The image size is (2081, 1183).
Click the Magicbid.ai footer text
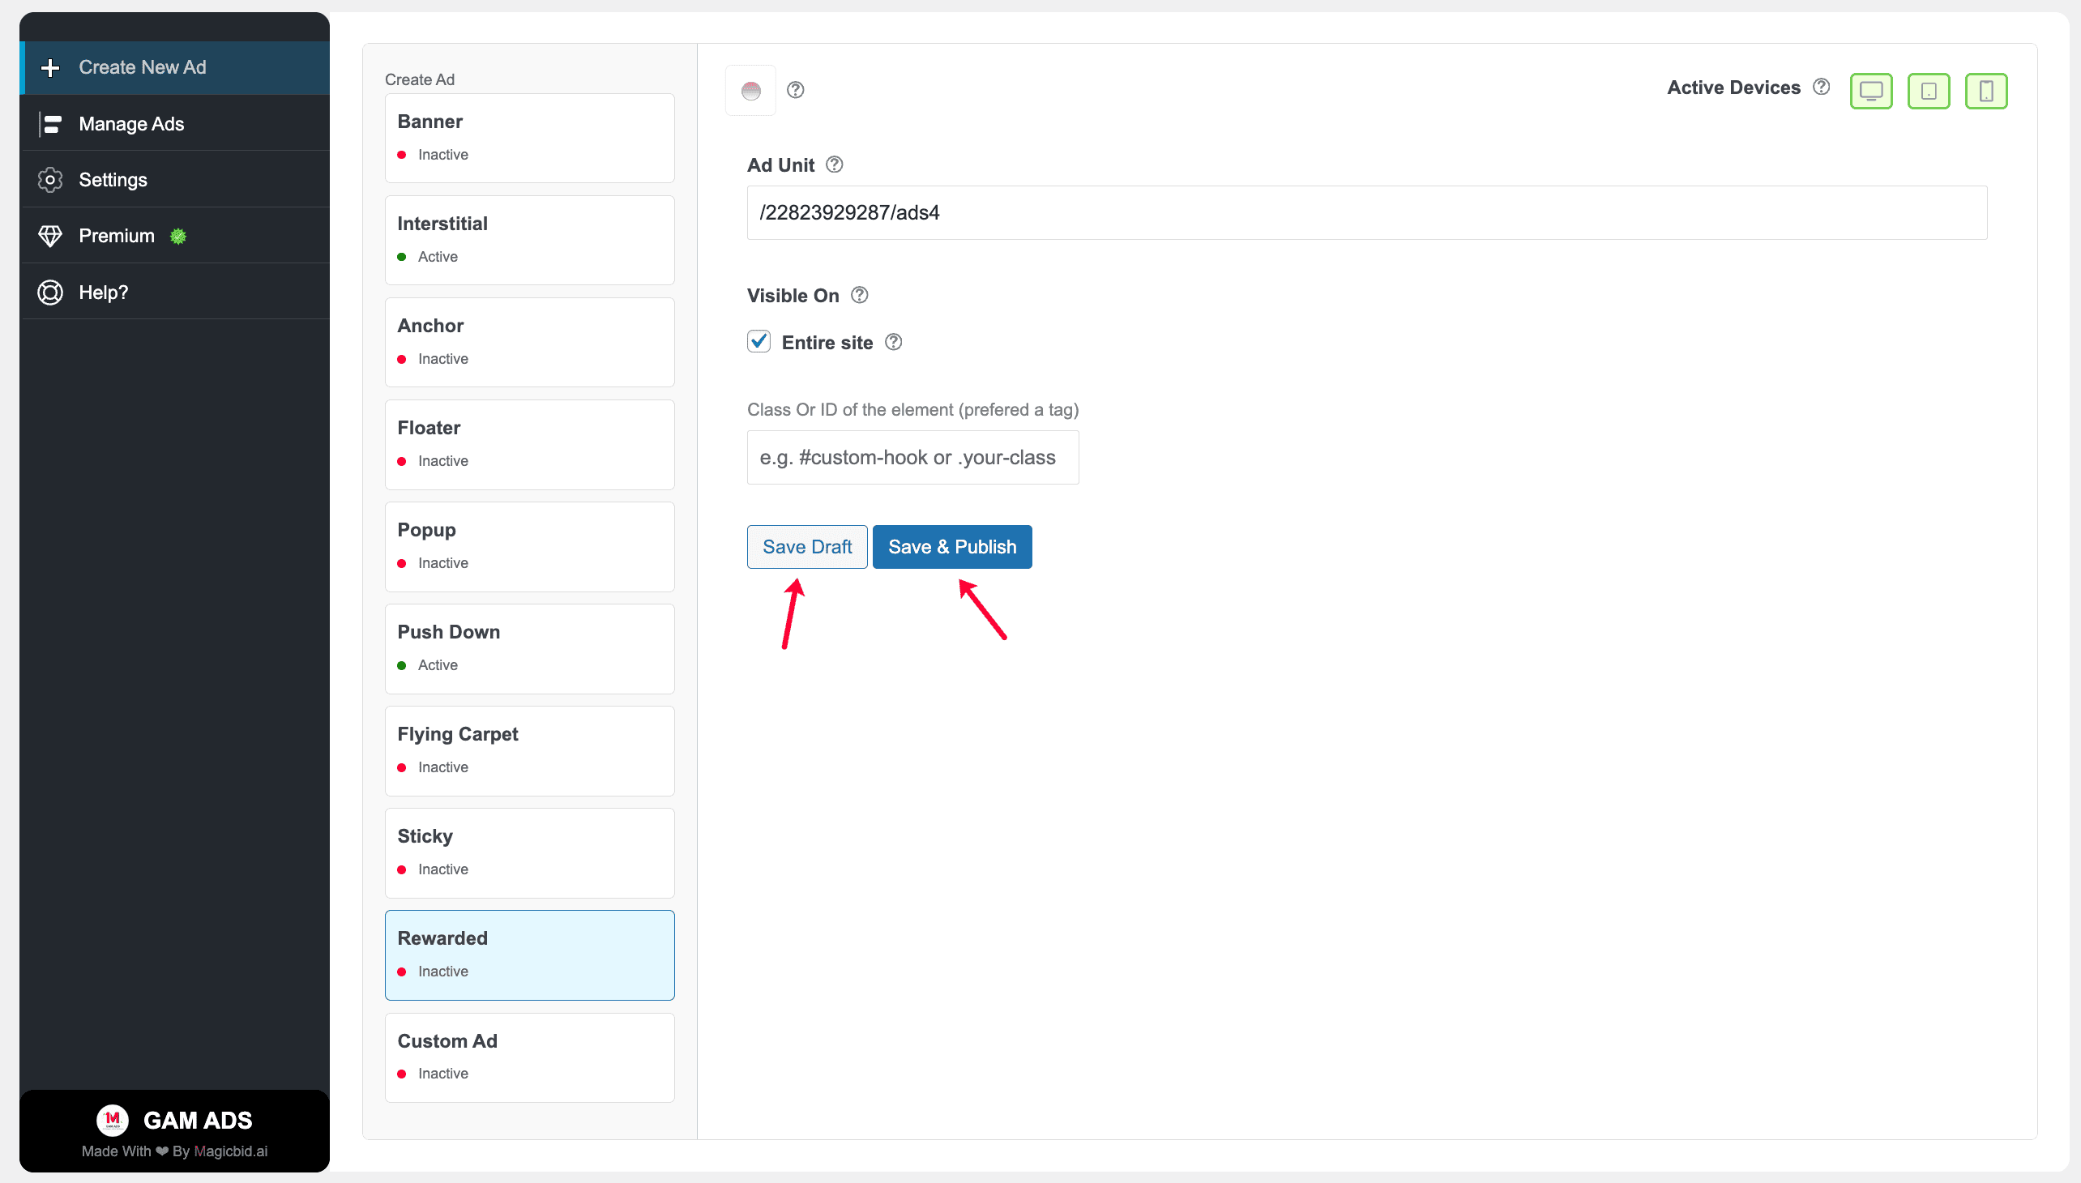231,1151
